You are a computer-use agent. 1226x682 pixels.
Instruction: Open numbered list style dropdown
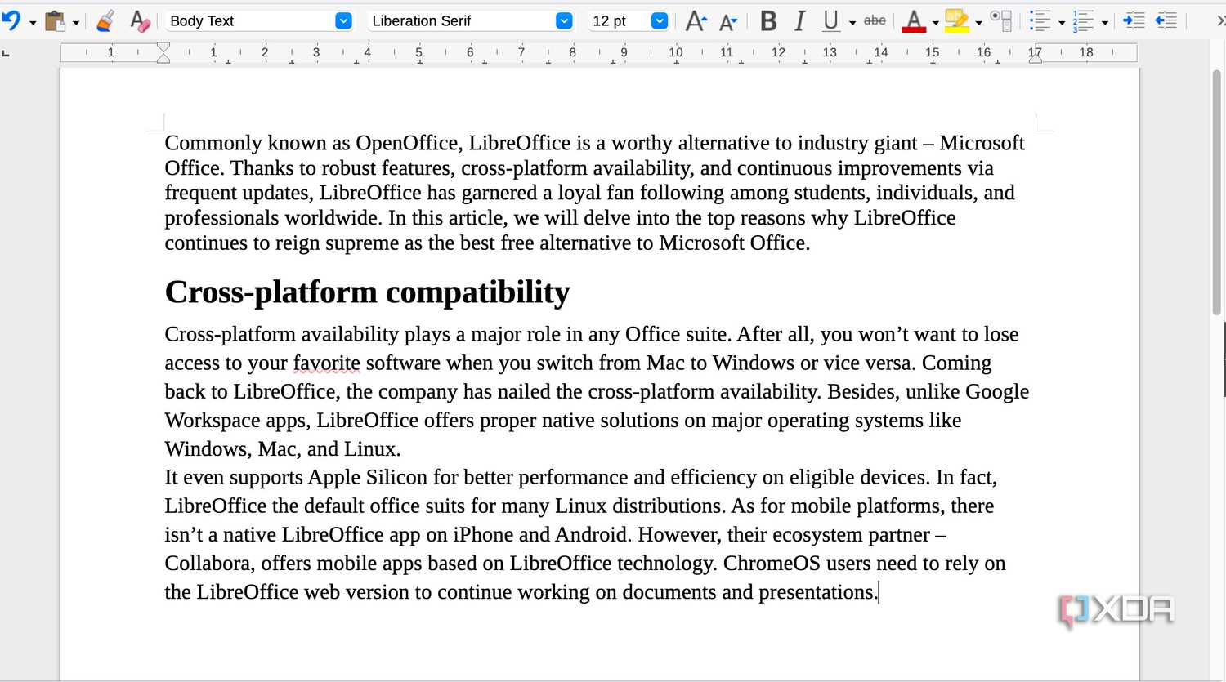[x=1105, y=22]
